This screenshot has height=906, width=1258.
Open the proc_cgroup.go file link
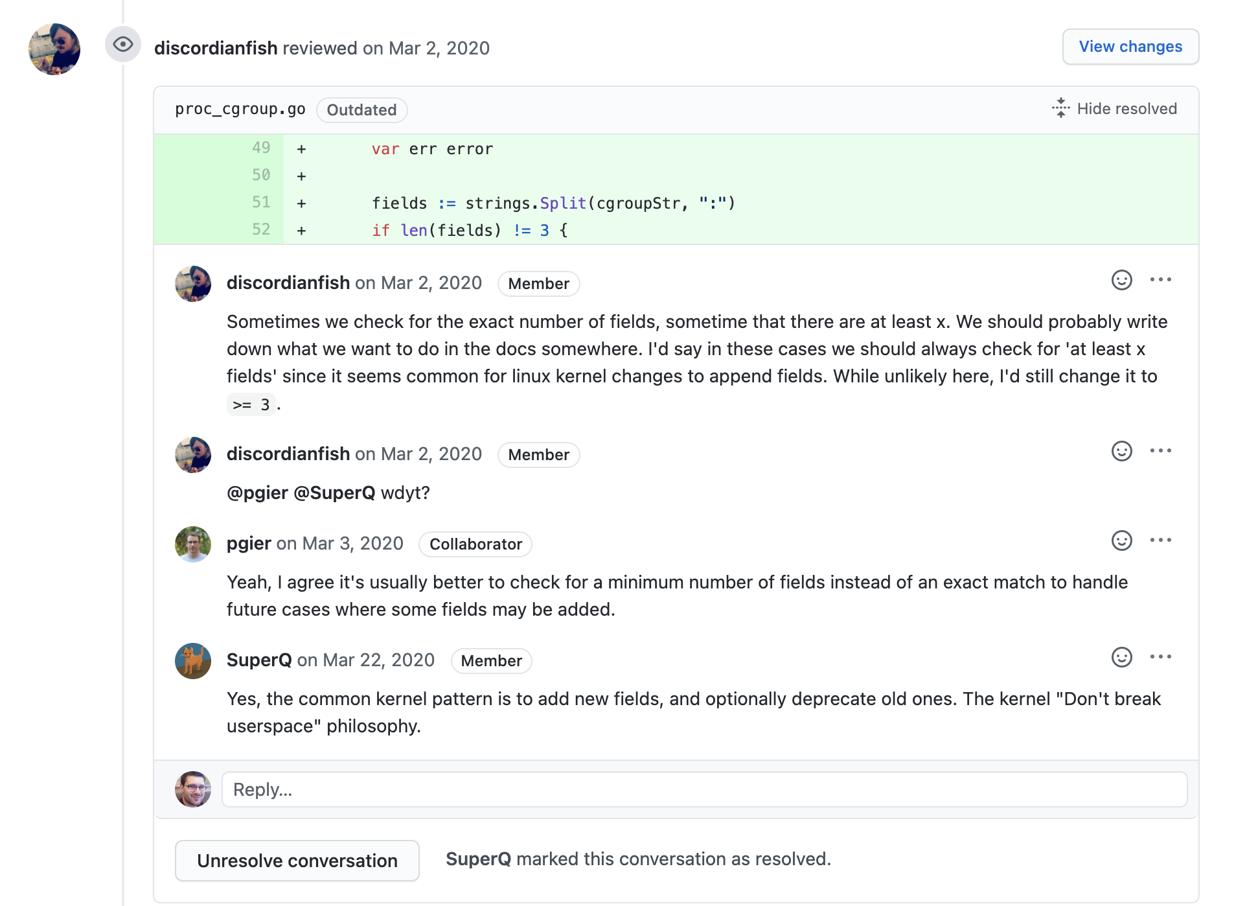pos(240,109)
